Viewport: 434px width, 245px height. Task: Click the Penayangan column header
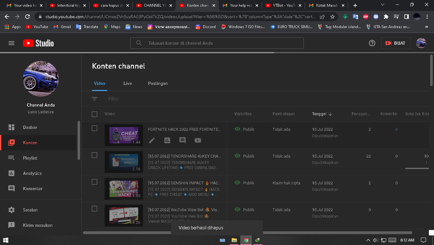click(x=361, y=114)
